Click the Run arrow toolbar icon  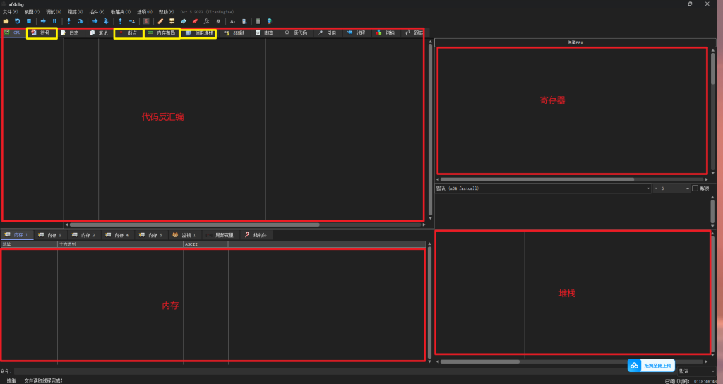(43, 21)
